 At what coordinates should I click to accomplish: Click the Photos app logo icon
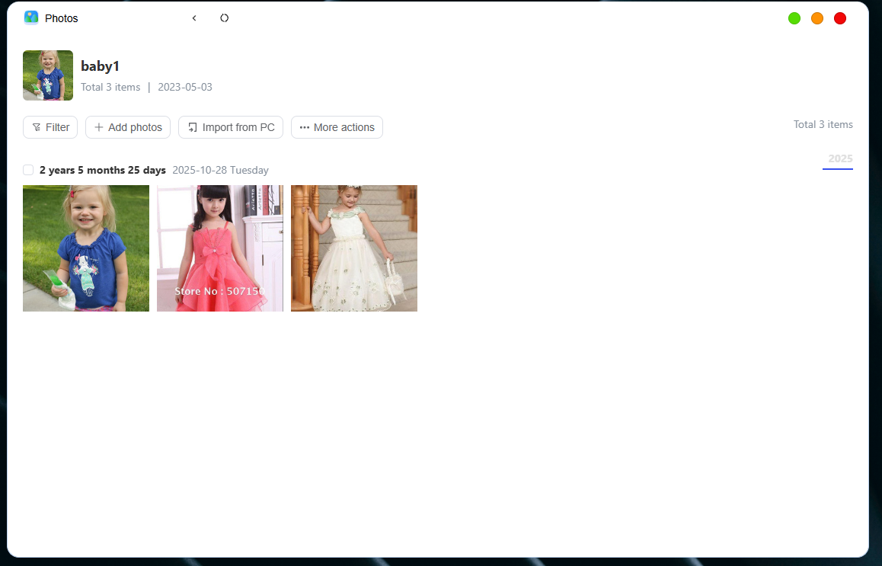click(31, 18)
